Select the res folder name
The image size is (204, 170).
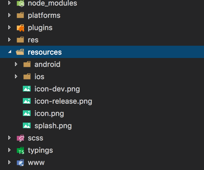[x=33, y=40]
